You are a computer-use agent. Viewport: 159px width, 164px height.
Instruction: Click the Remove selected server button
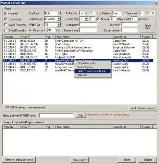pyautogui.click(x=19, y=160)
